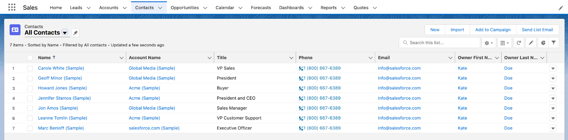Screen dimensions: 568x140
Task: Click the New contact button
Action: [435, 30]
